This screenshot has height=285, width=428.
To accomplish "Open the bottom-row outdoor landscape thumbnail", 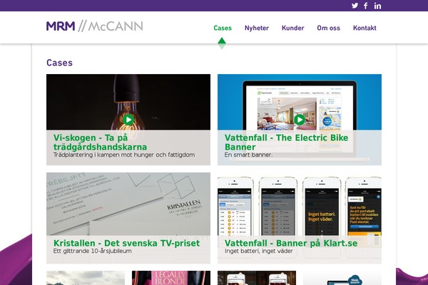I will (x=86, y=278).
